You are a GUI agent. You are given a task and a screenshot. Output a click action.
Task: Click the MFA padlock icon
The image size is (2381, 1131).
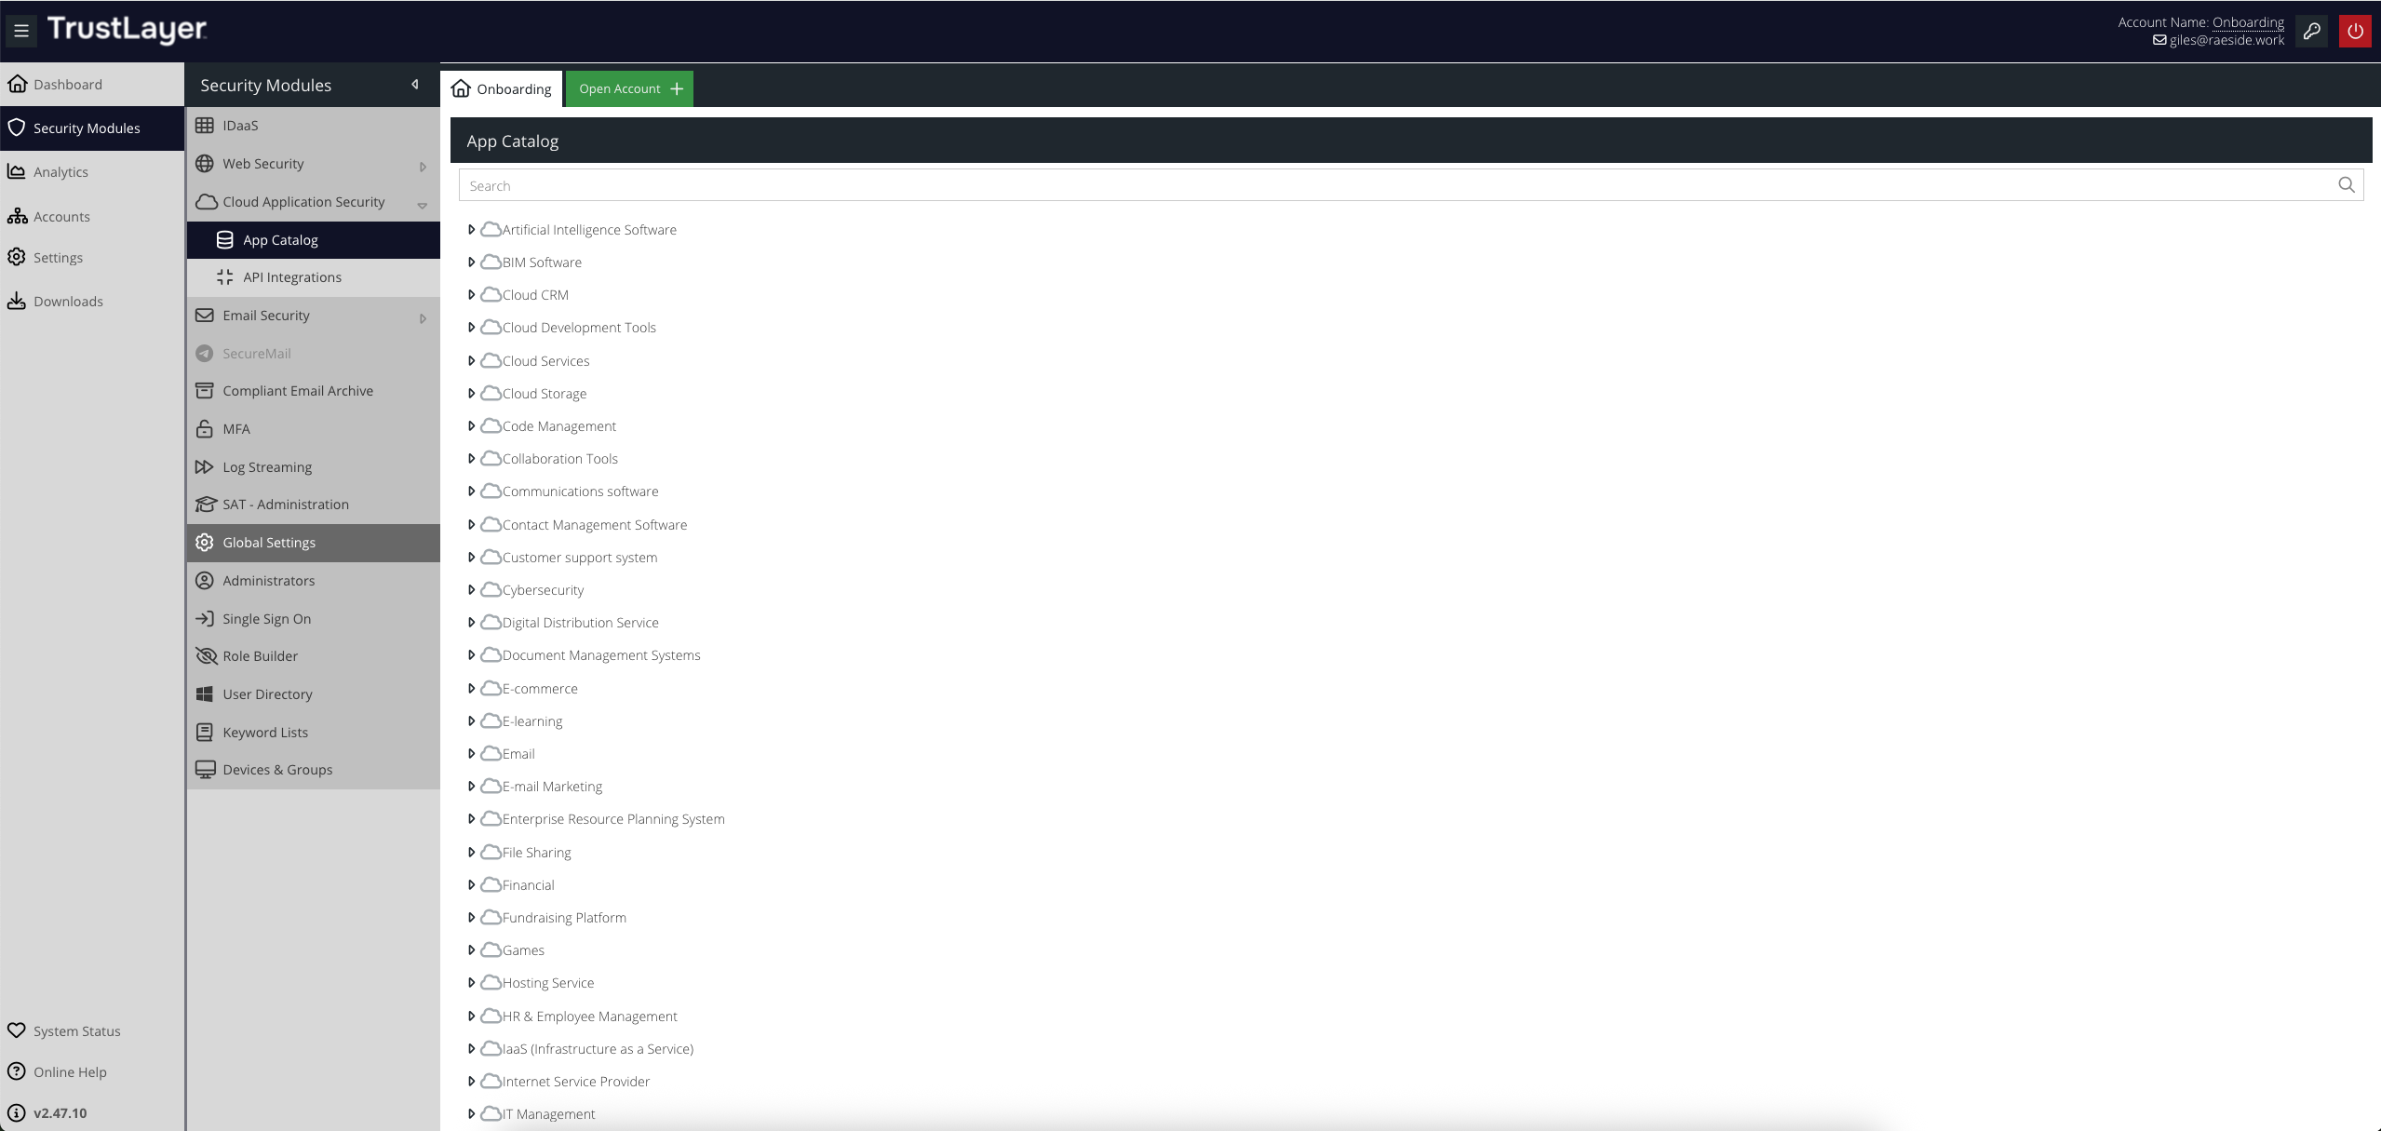205,429
